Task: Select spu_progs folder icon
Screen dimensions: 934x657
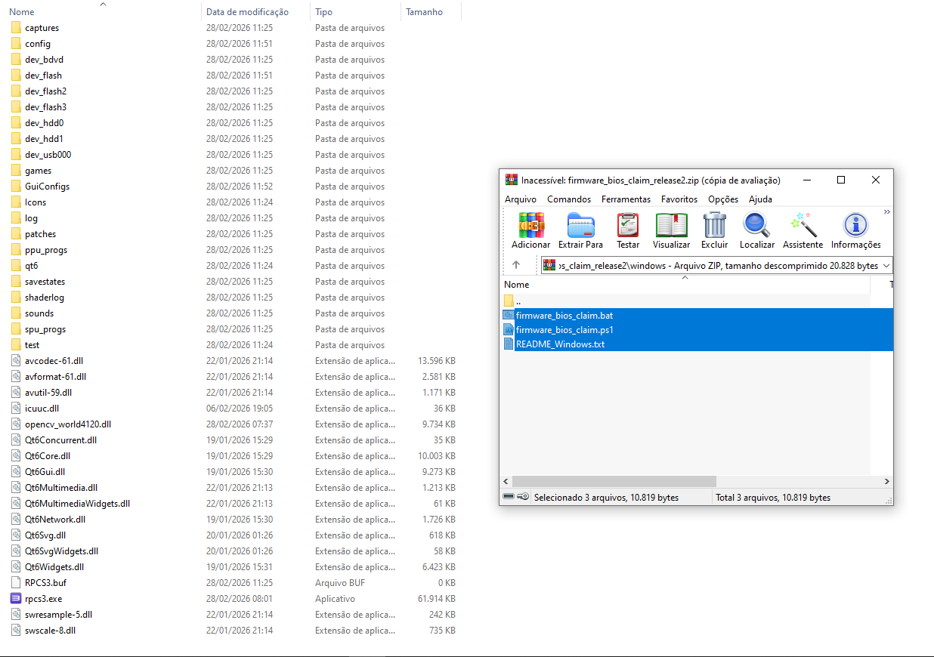Action: [16, 329]
